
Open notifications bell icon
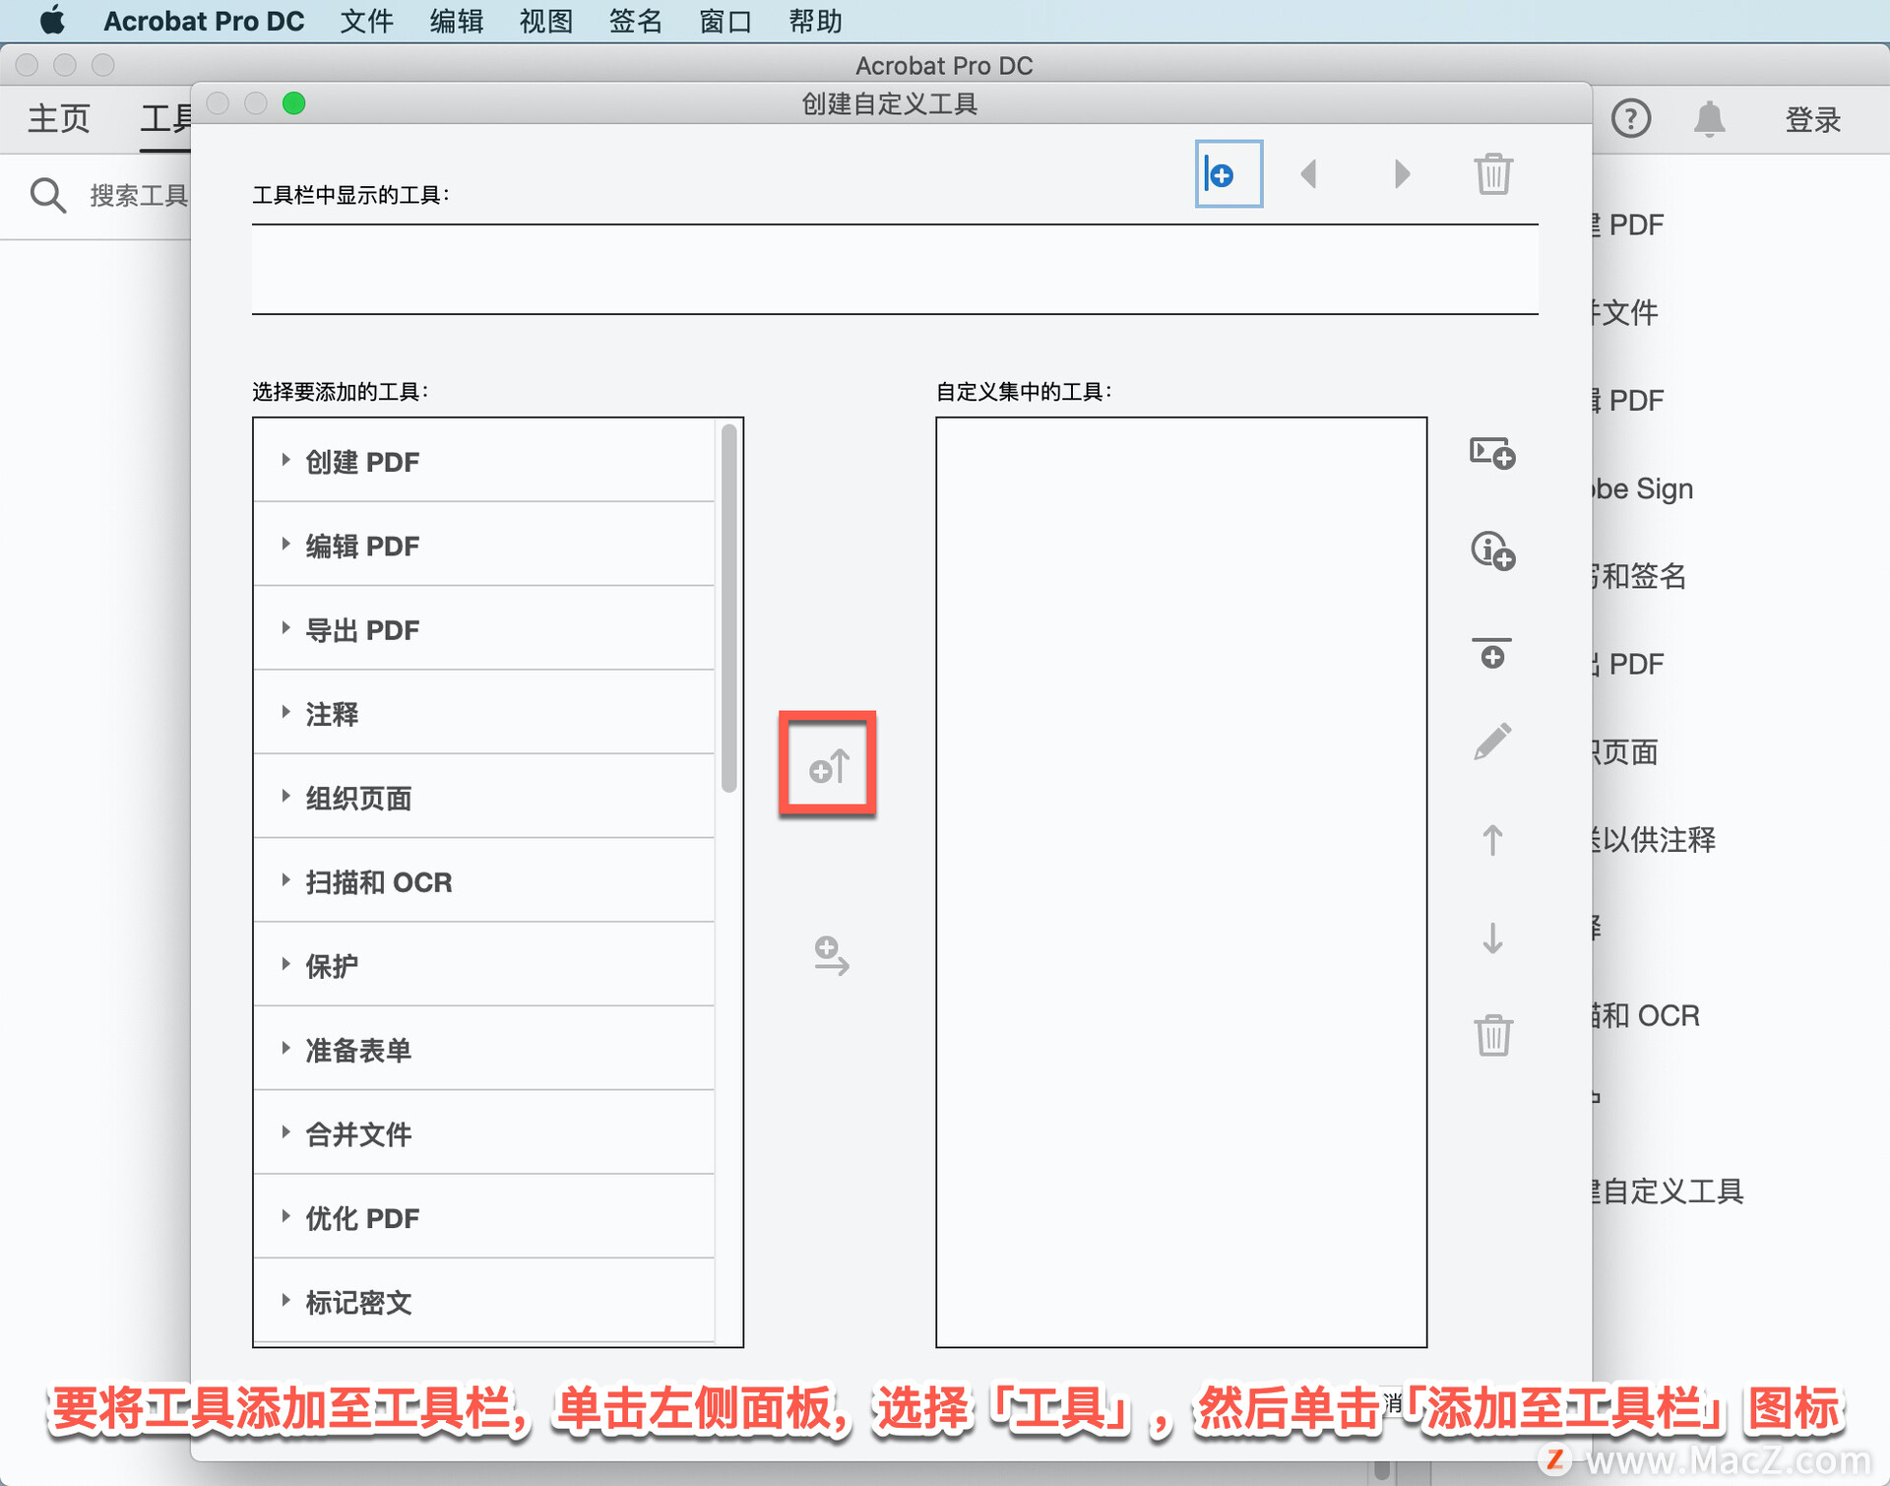[1710, 119]
